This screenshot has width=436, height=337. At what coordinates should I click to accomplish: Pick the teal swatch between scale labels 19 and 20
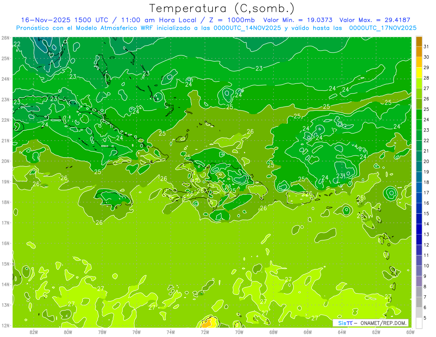(x=419, y=167)
